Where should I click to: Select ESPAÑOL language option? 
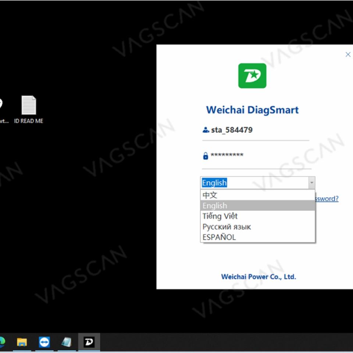(x=257, y=237)
